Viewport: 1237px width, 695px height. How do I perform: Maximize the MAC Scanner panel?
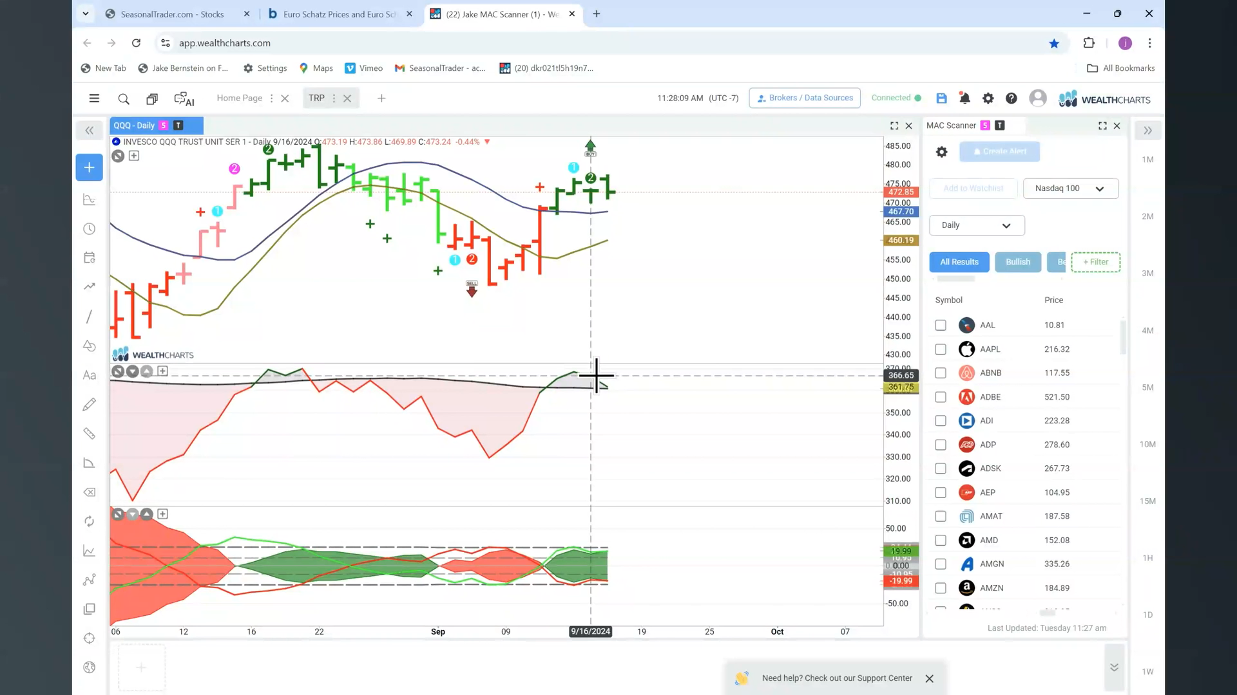point(1102,125)
